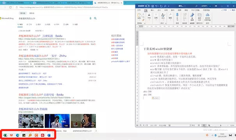Screen dimensions: 236x140
Task: Open the 知乎 - Zhihu result link
Action: [43, 56]
